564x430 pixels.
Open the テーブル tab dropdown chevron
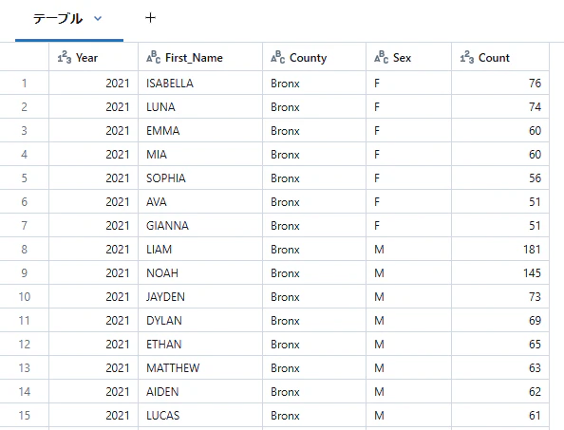98,18
